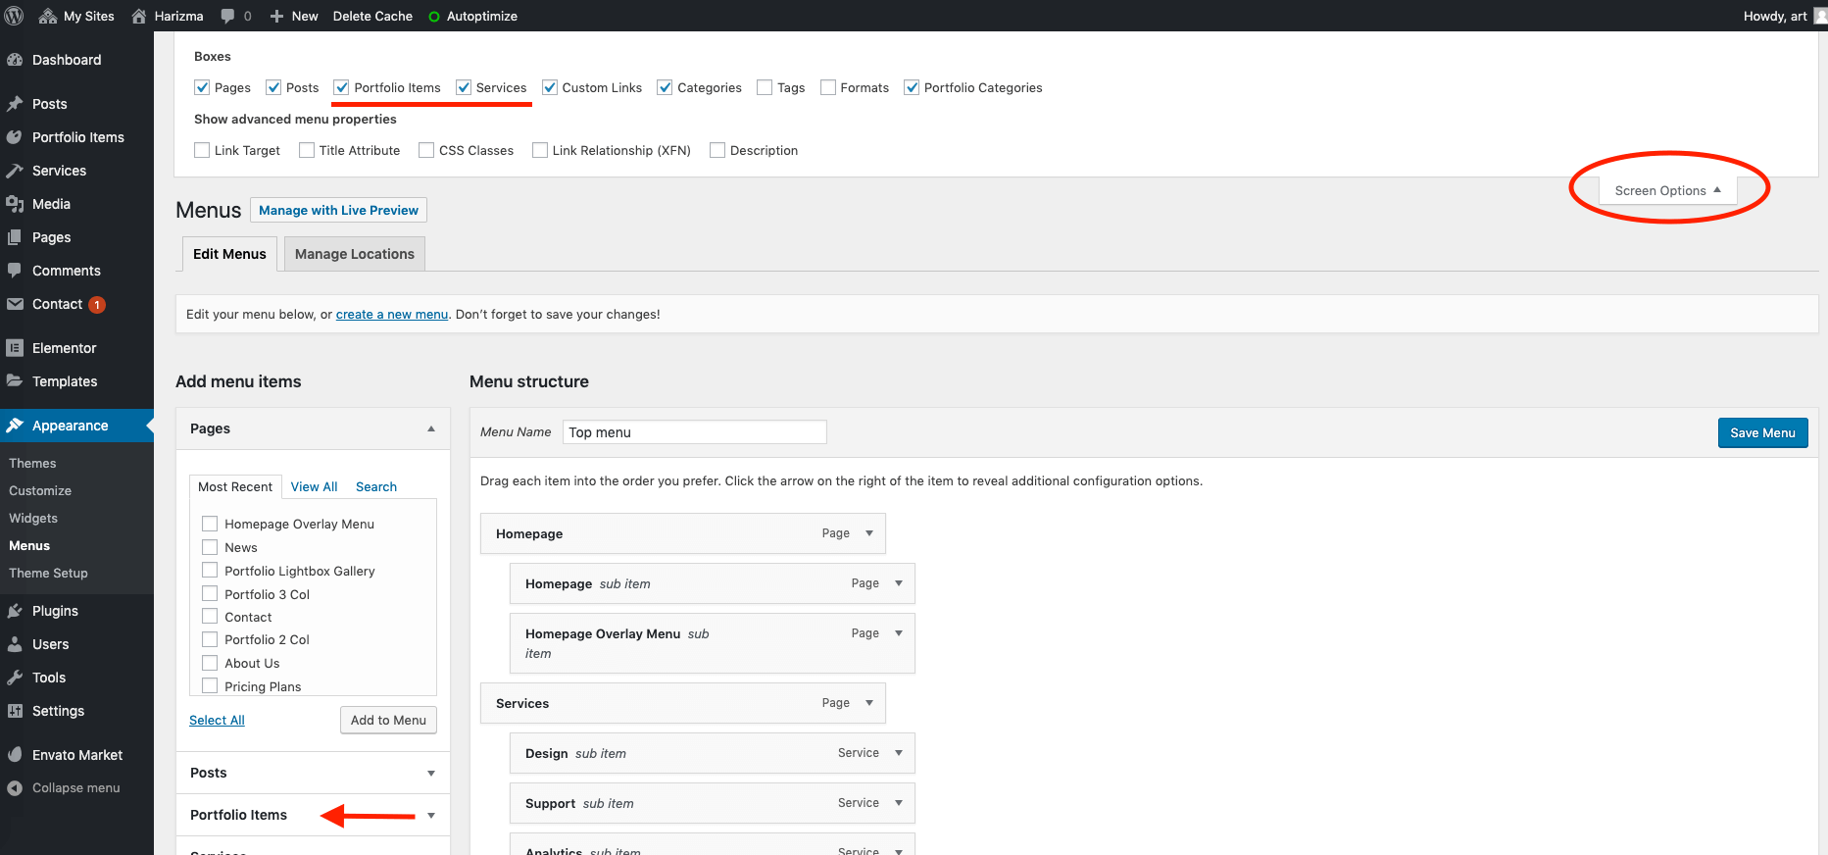The image size is (1828, 855).
Task: Click the Tools wrench icon in sidebar
Action: click(15, 678)
